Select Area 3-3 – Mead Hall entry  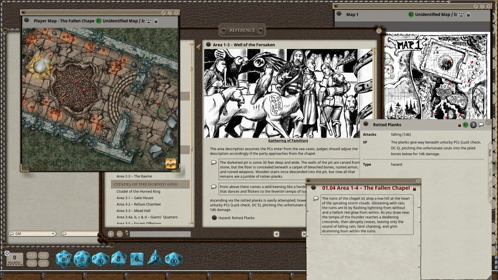tap(133, 211)
